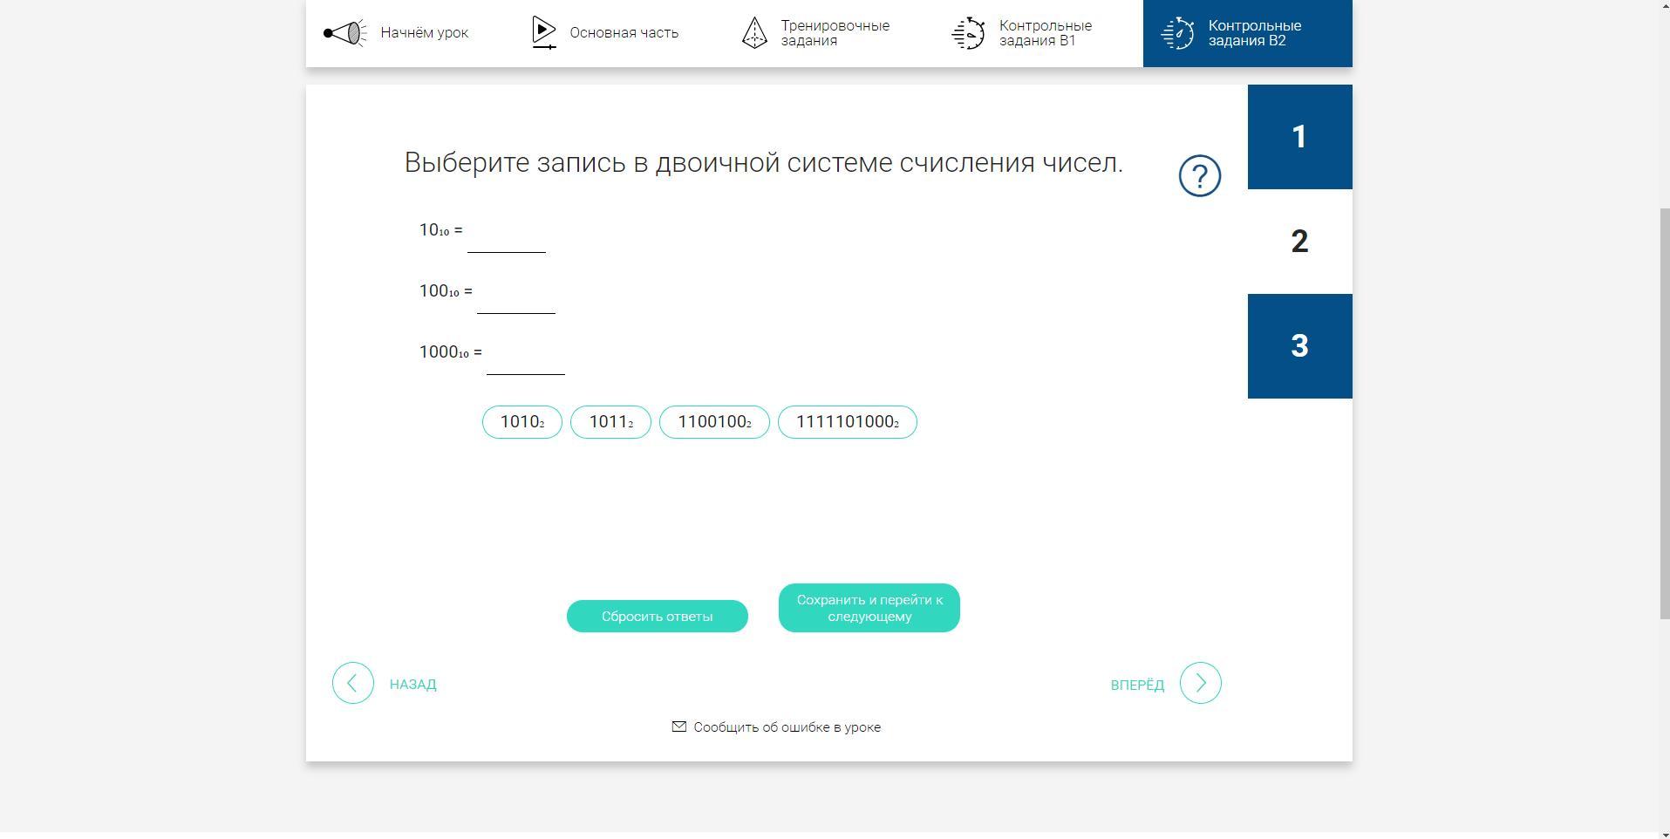The height and width of the screenshot is (839, 1670).
Task: Select the 1010₂ answer chip
Action: pos(521,422)
